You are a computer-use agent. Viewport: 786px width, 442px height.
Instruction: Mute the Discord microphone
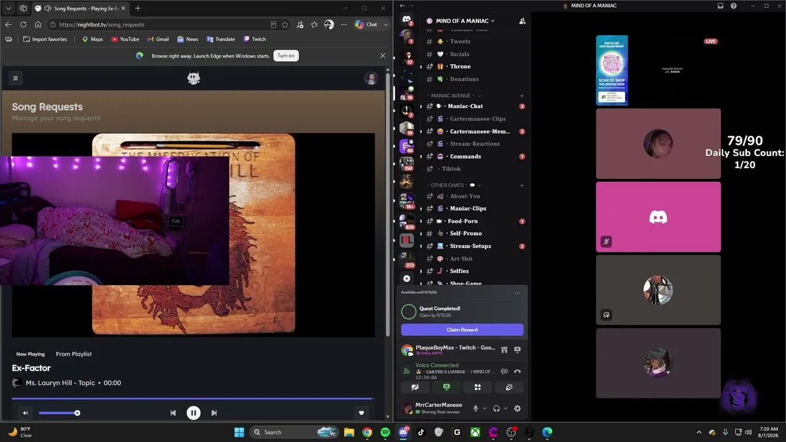[475, 409]
